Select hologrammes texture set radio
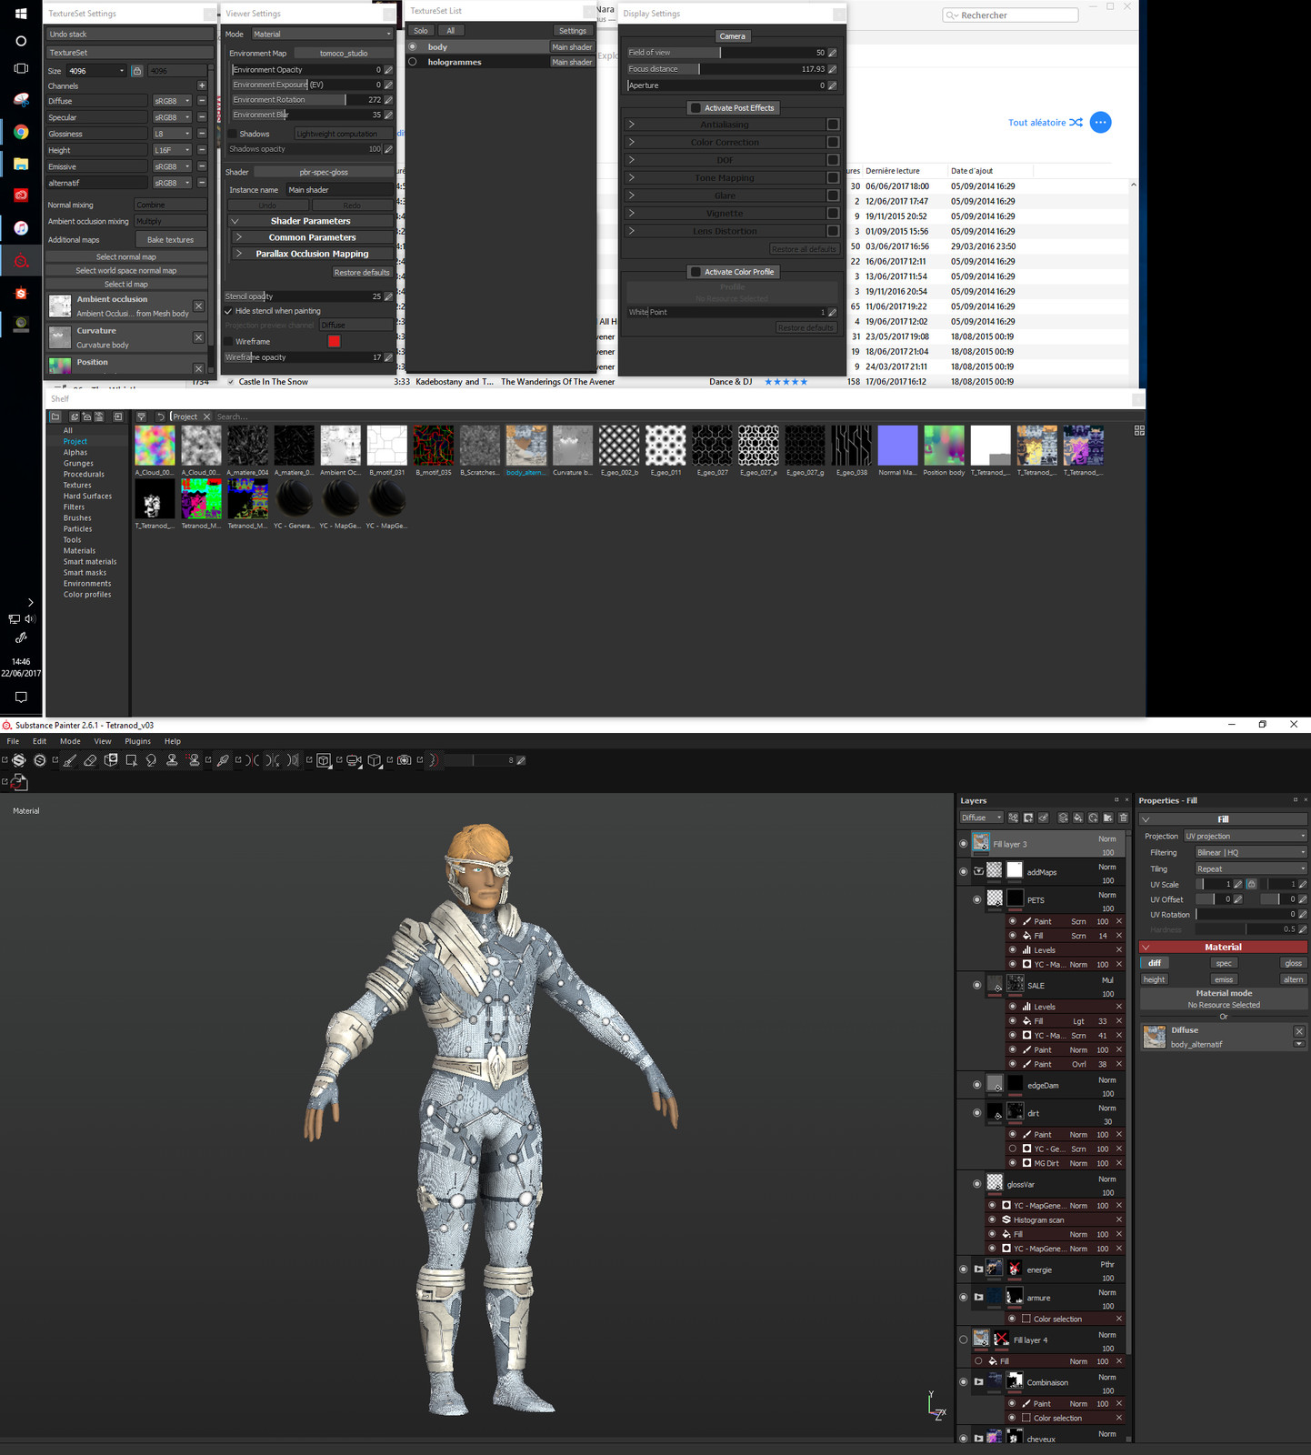This screenshot has height=1455, width=1311. [413, 62]
